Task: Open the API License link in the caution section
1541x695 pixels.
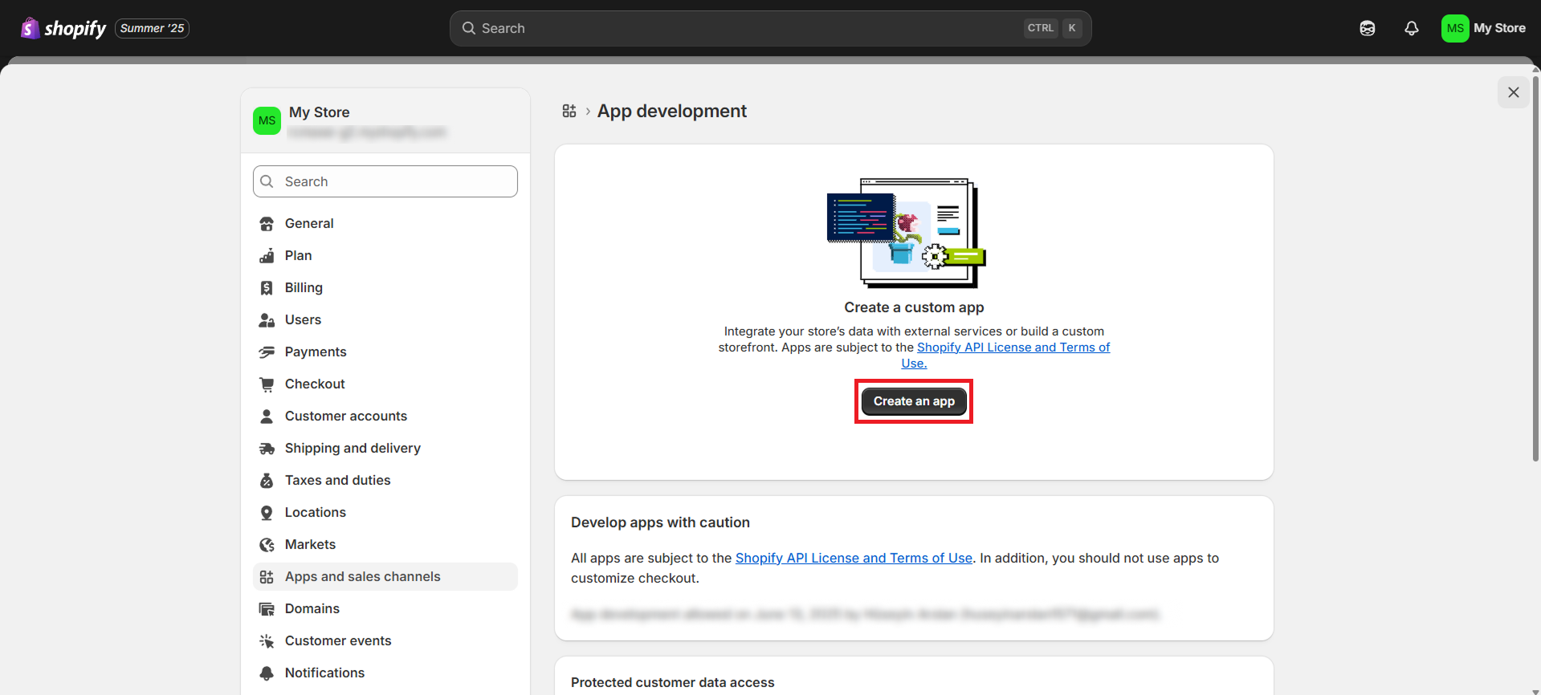Action: pos(854,558)
